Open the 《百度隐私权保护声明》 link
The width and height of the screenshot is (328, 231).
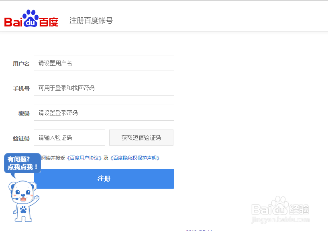pyautogui.click(x=135, y=158)
